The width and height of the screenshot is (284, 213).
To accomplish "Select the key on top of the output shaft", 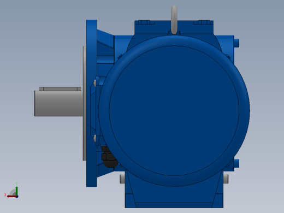I will pos(60,89).
